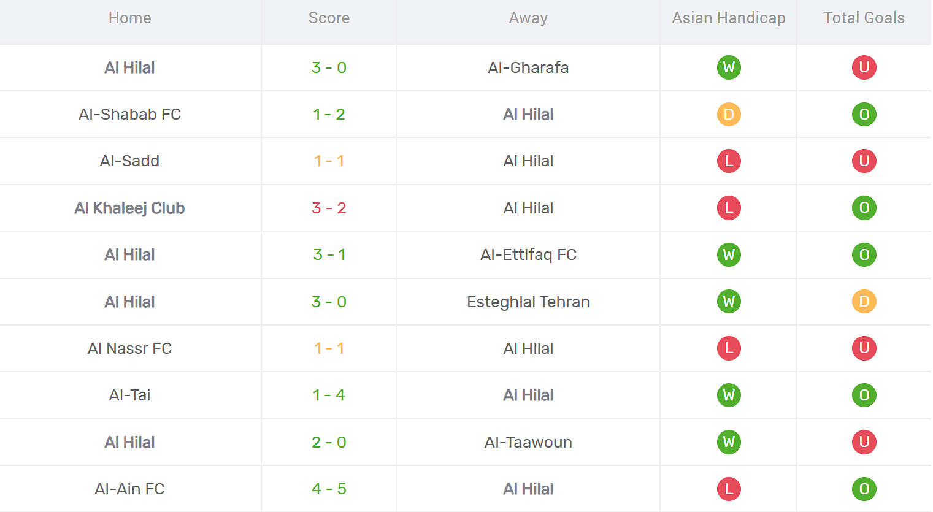Image resolution: width=933 pixels, height=512 pixels.
Task: Click the green W badge in Al-Gharafa row
Action: pyautogui.click(x=729, y=67)
